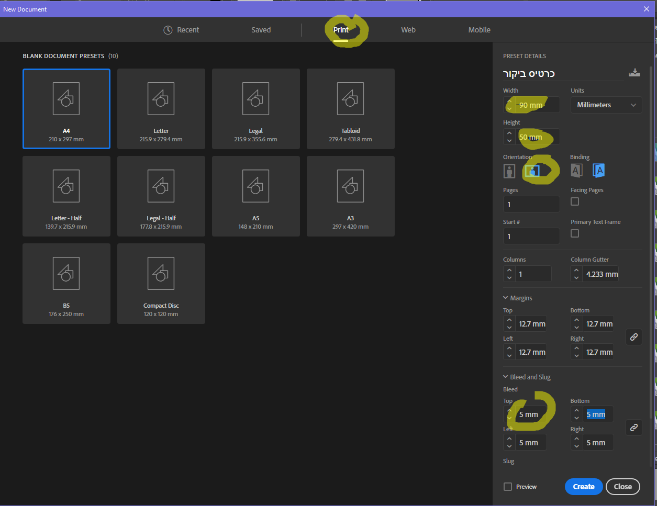
Task: Tick the Preview checkbox
Action: pos(508,487)
